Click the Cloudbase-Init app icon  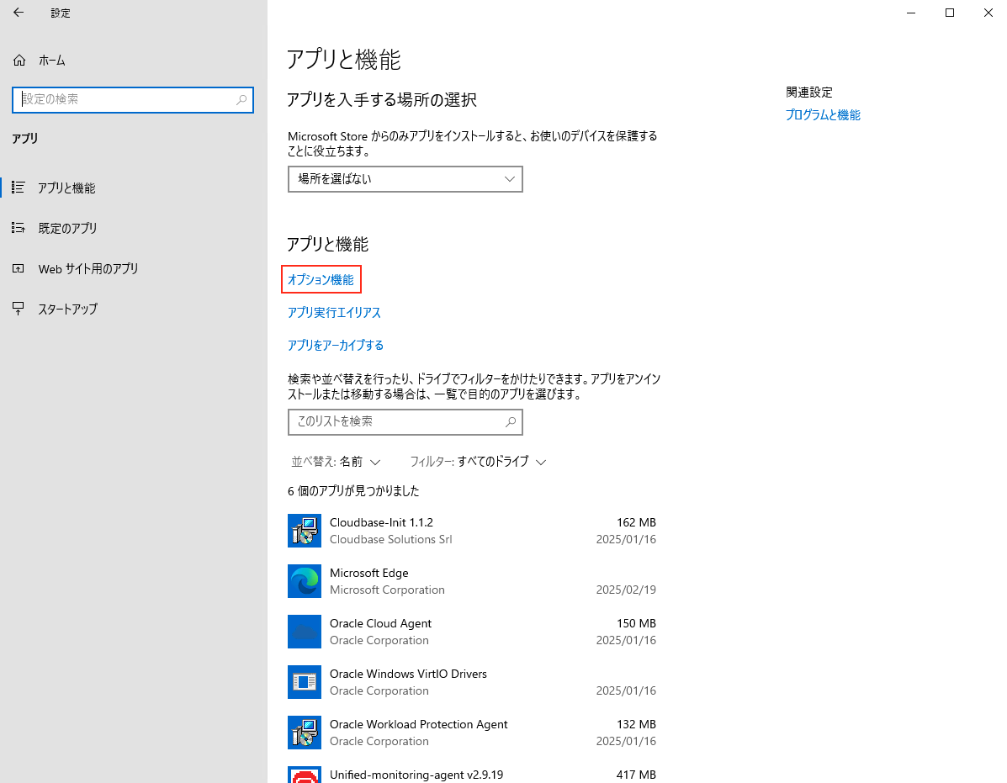(x=305, y=531)
